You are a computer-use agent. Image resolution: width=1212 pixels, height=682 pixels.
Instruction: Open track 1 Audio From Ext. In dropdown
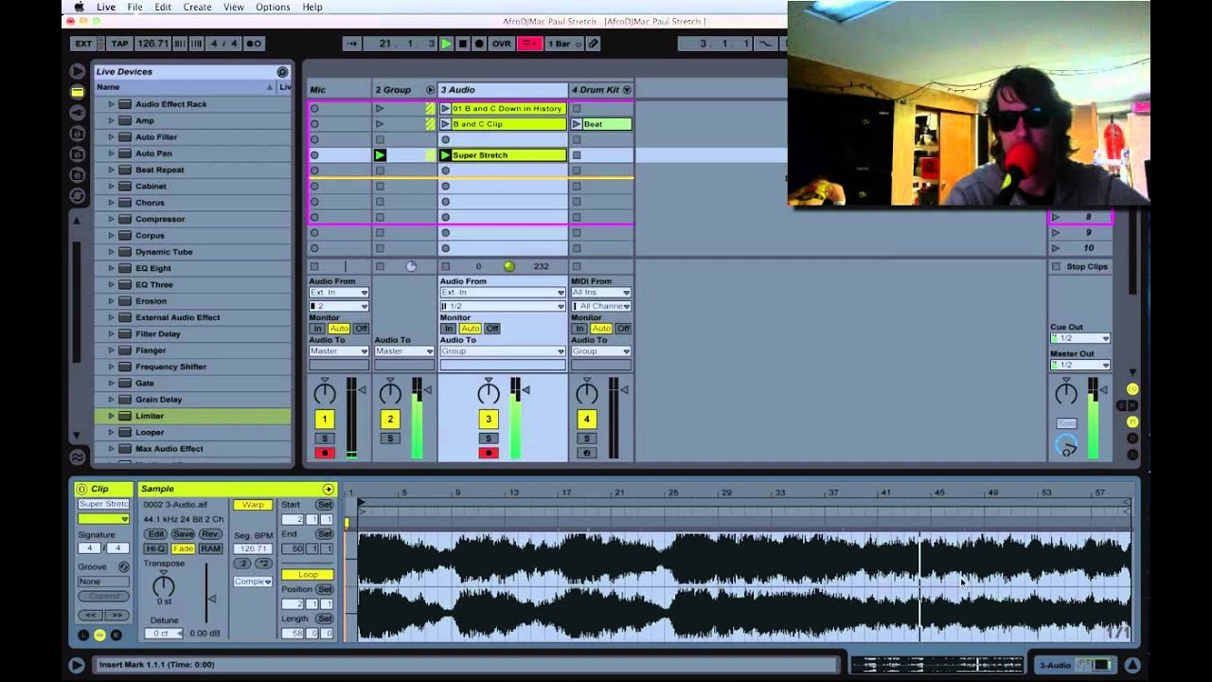click(x=338, y=293)
